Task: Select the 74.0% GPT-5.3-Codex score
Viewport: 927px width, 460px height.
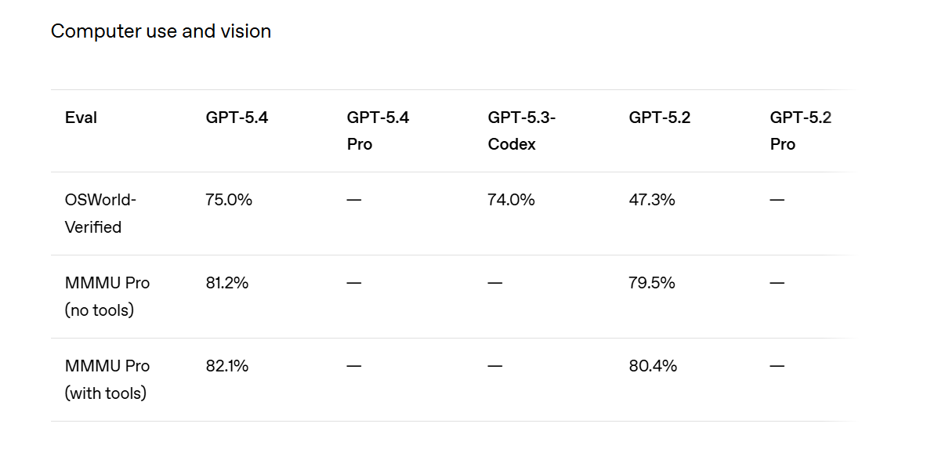Action: 511,200
